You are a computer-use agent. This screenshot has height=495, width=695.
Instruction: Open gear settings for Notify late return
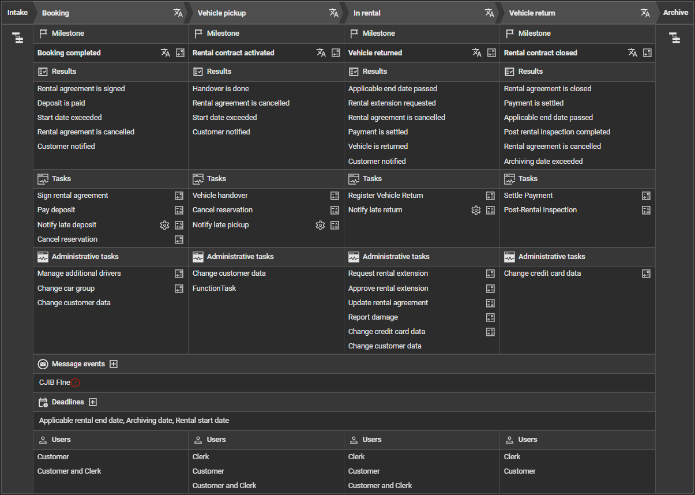coord(476,210)
